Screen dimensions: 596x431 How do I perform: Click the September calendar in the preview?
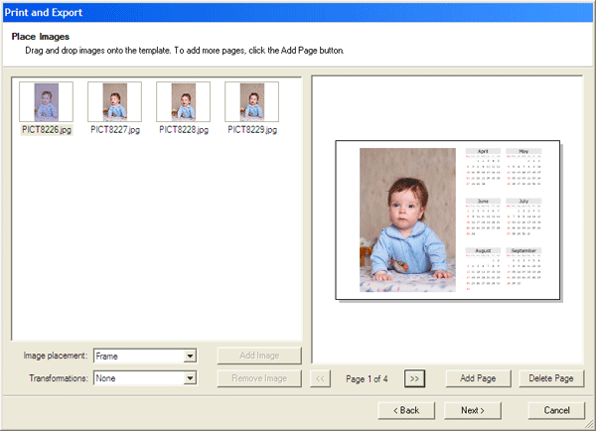point(523,267)
